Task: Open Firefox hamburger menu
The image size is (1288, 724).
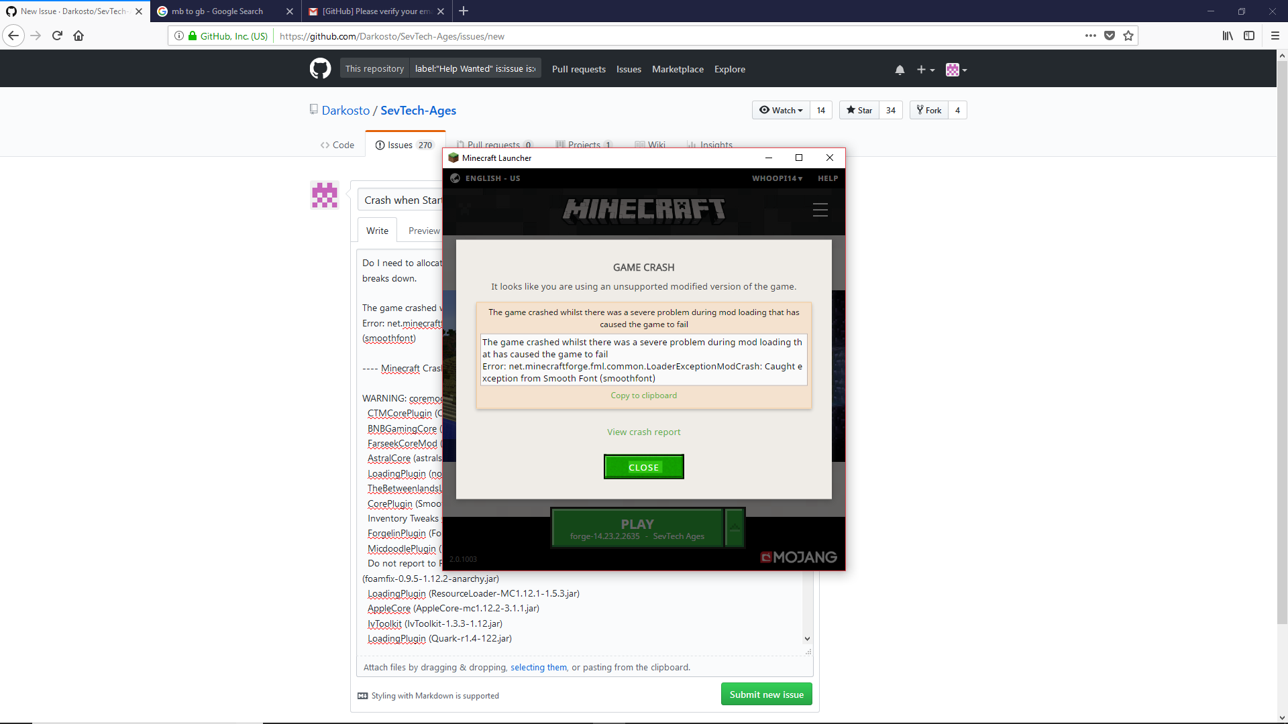Action: click(1275, 36)
